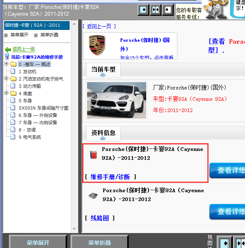Click 查看详细 button for repair manual
The image size is (245, 248).
(x=227, y=170)
